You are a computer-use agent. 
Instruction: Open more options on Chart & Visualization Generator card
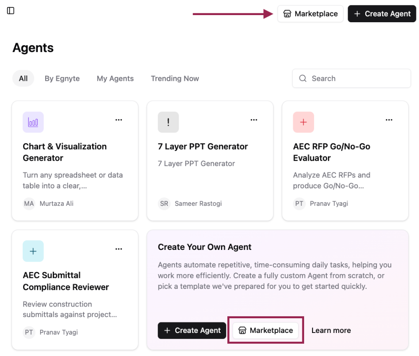pyautogui.click(x=119, y=120)
